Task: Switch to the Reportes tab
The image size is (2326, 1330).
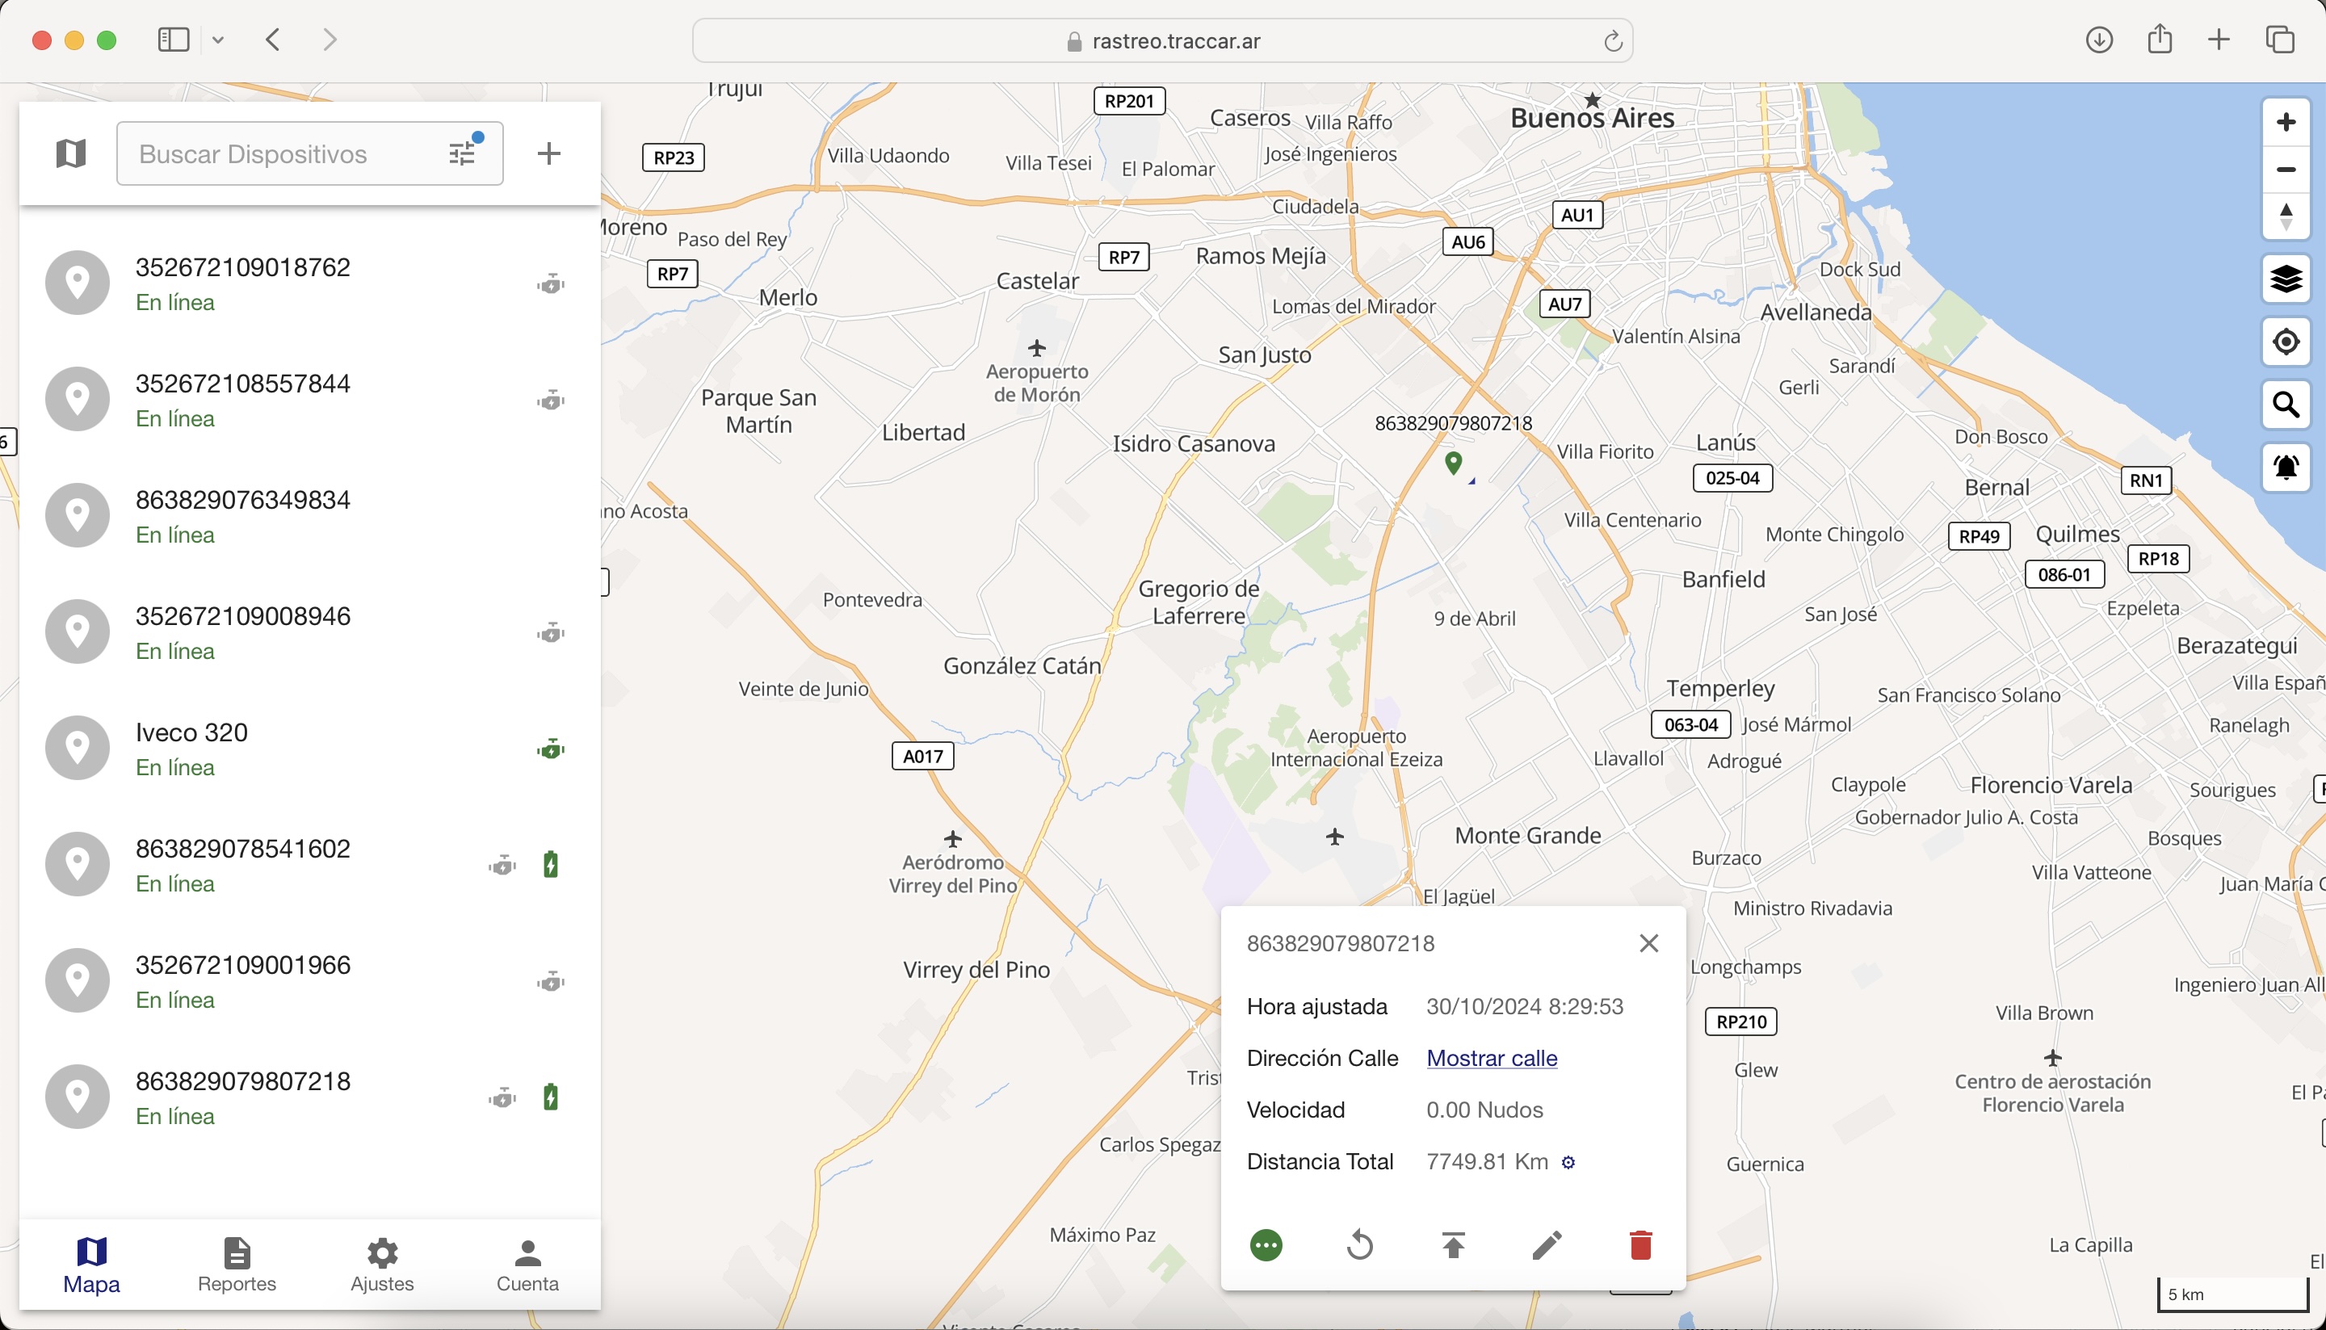Action: pos(237,1265)
